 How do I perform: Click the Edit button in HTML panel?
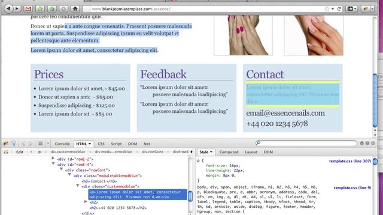click(x=20, y=152)
